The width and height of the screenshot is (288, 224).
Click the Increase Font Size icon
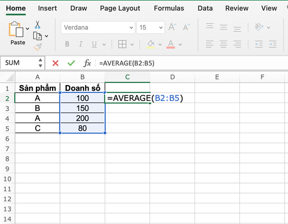[x=172, y=27]
